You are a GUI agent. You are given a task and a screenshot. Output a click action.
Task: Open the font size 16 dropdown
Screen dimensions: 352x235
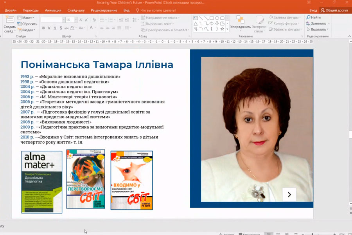[75, 20]
